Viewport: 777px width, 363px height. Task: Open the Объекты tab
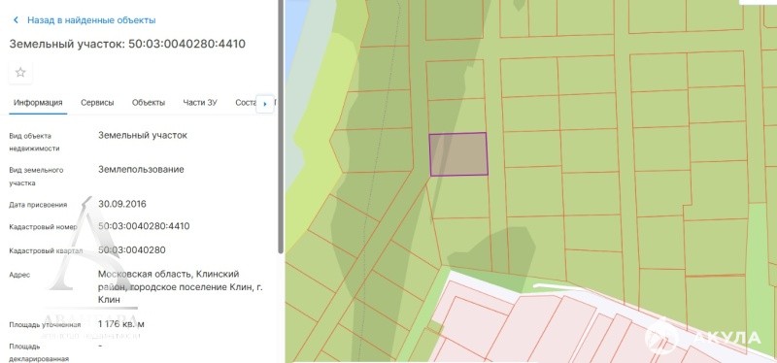pos(149,103)
